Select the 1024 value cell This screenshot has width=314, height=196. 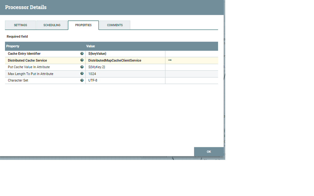[125, 74]
